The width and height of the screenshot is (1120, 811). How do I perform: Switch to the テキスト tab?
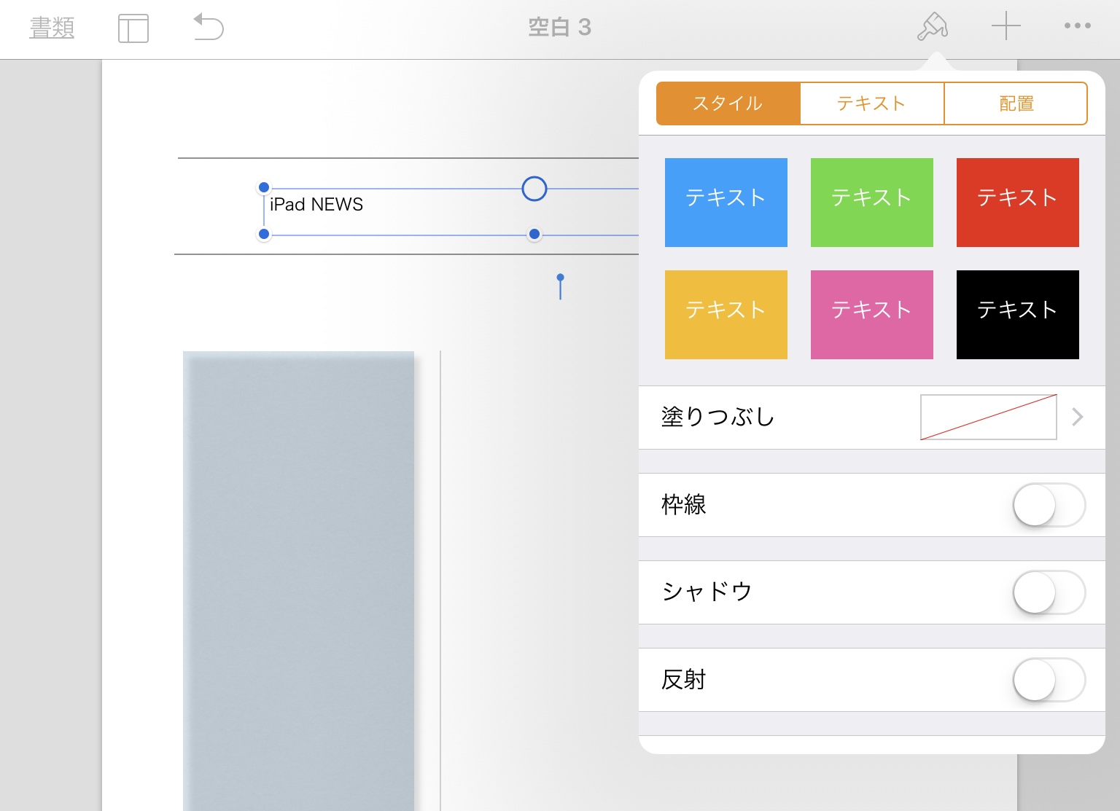click(x=872, y=103)
